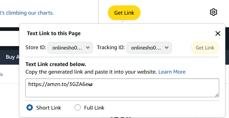Close the Text Link popover
The height and width of the screenshot is (118, 229).
coord(218,33)
